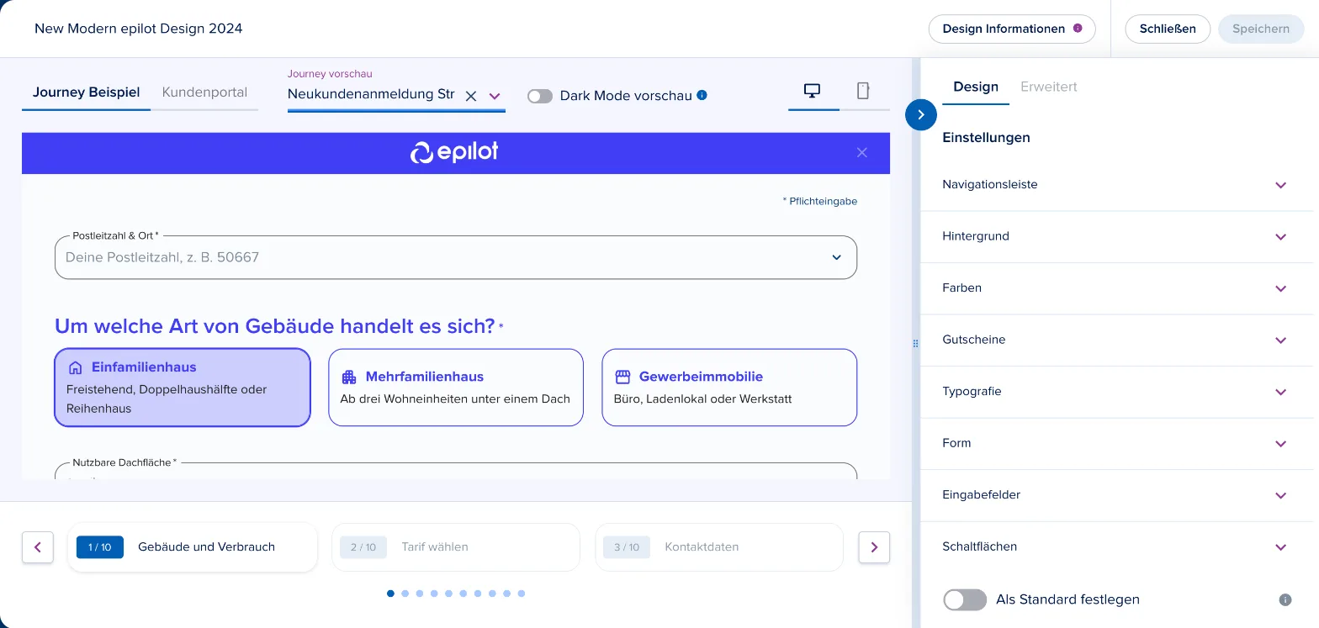Select the last pagination dot
Image resolution: width=1319 pixels, height=628 pixels.
click(x=522, y=594)
